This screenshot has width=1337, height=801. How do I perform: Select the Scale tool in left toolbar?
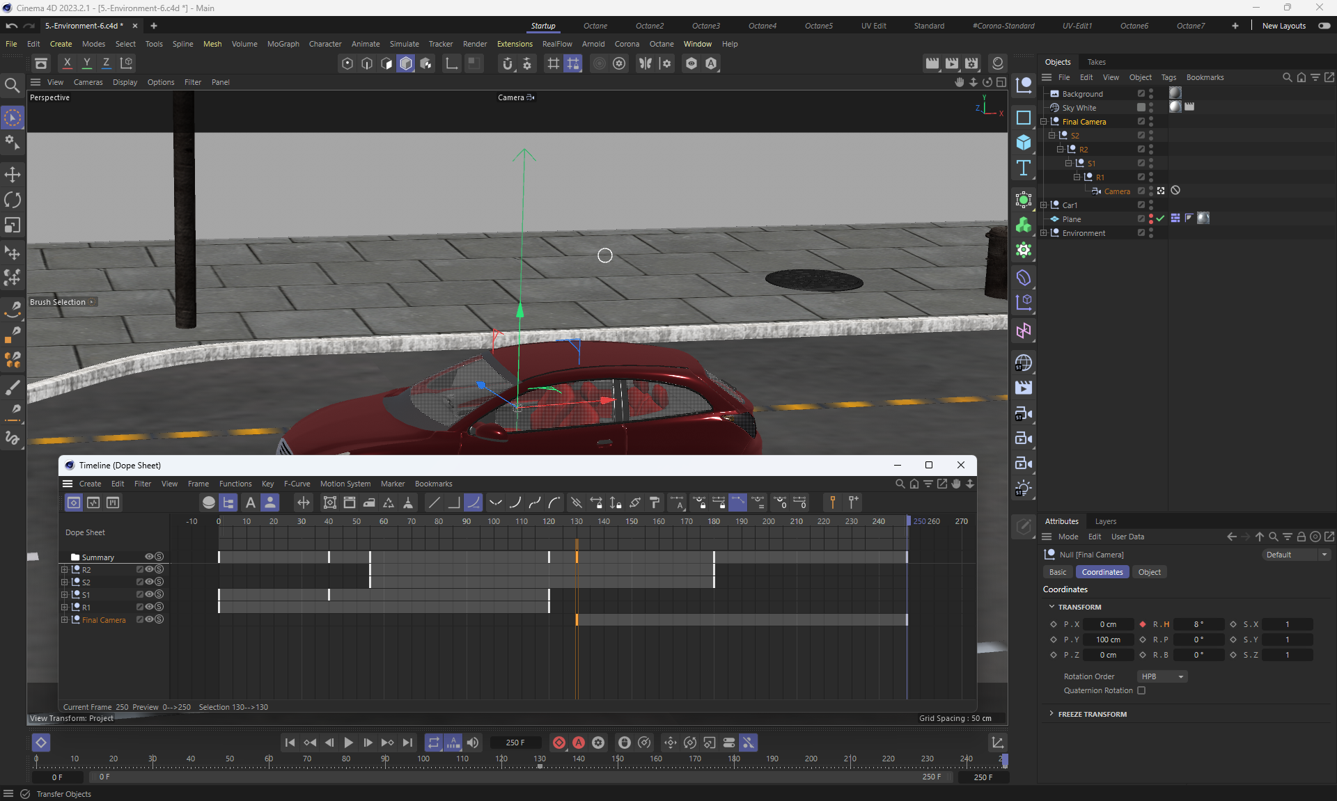pos(13,225)
